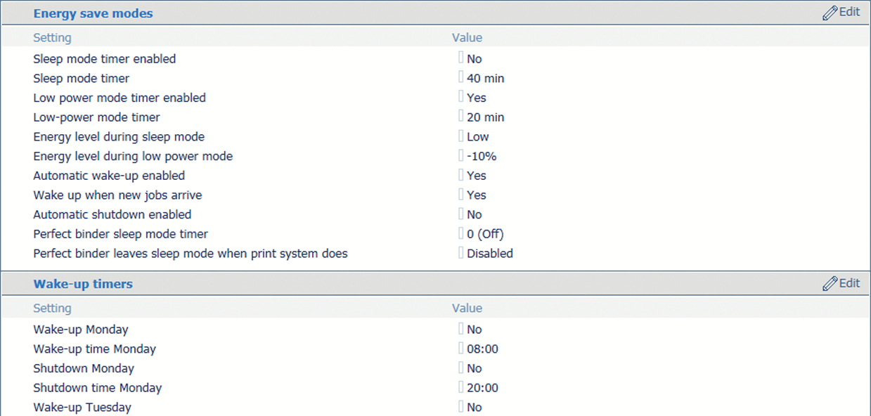871x416 pixels.
Task: Click the 20:00 shutdown time Monday value
Action: [482, 388]
